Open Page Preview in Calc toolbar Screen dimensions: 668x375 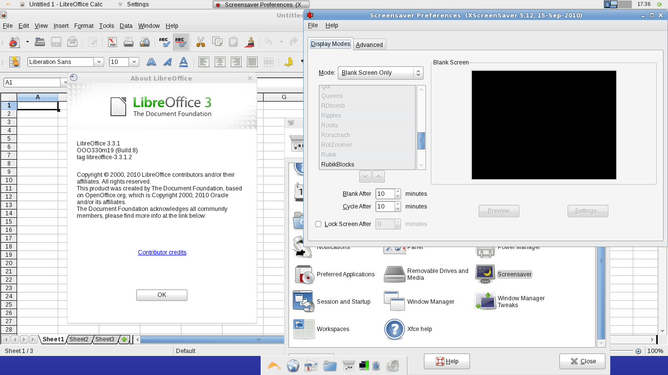pyautogui.click(x=145, y=42)
